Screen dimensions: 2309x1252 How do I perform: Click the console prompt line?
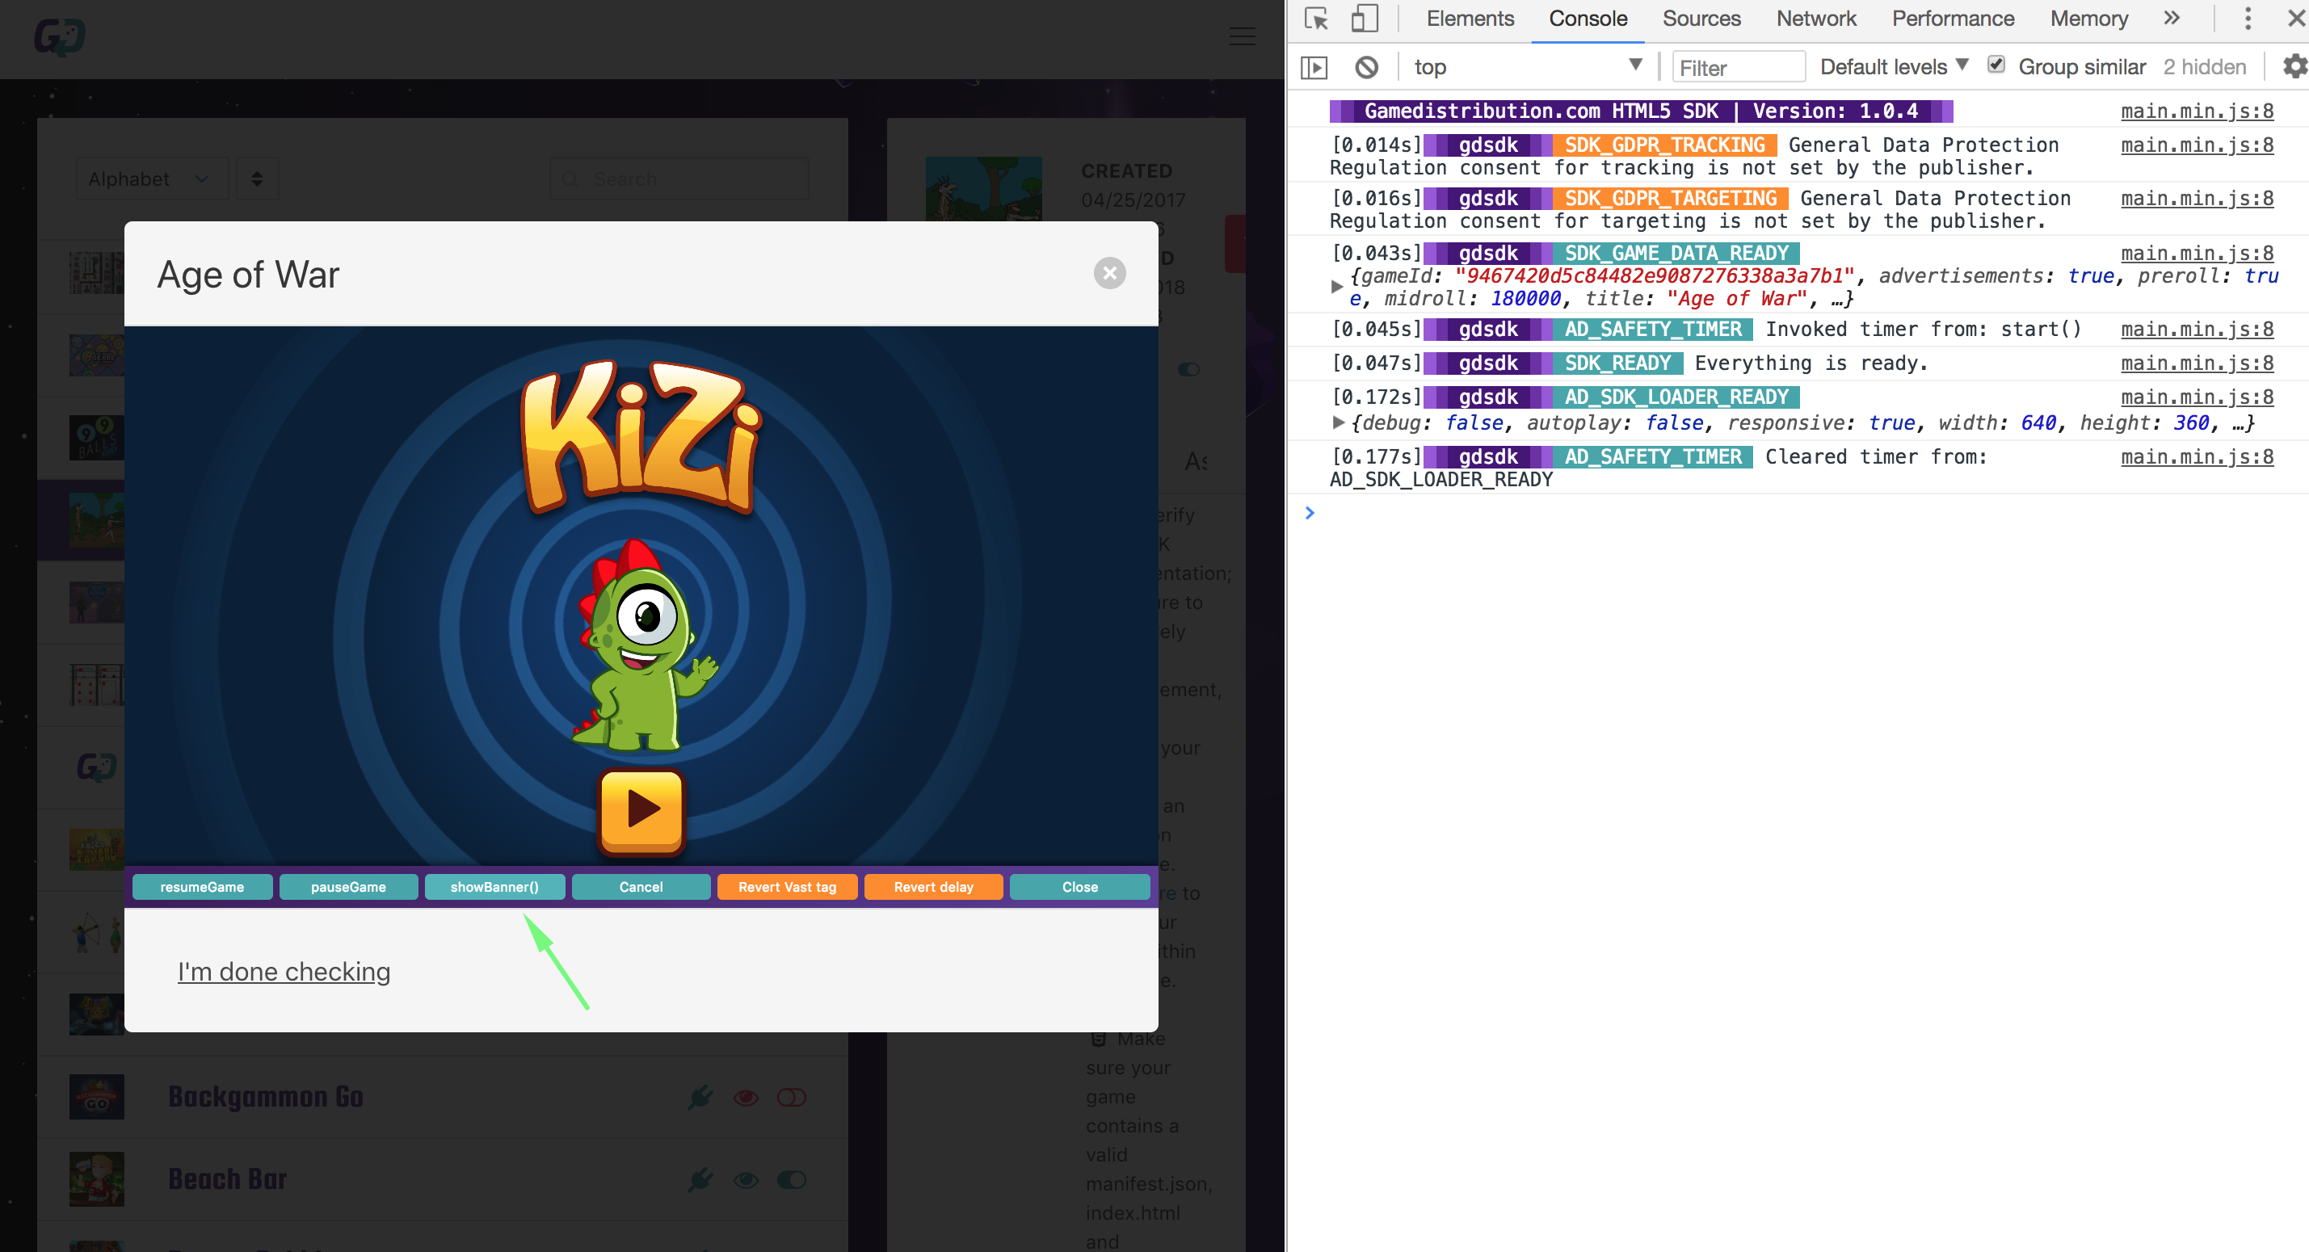[x=1798, y=513]
